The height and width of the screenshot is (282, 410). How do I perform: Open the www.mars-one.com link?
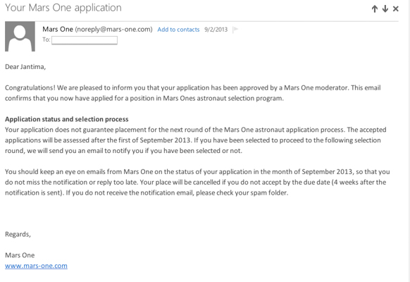pos(36,266)
